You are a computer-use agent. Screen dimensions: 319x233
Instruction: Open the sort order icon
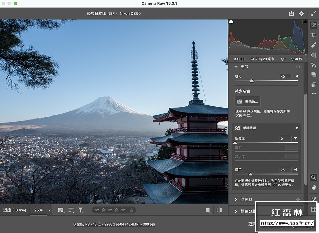click(x=71, y=210)
